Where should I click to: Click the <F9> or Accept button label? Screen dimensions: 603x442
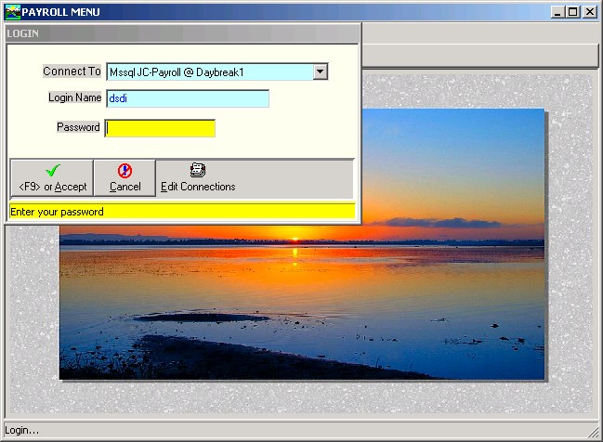click(53, 188)
